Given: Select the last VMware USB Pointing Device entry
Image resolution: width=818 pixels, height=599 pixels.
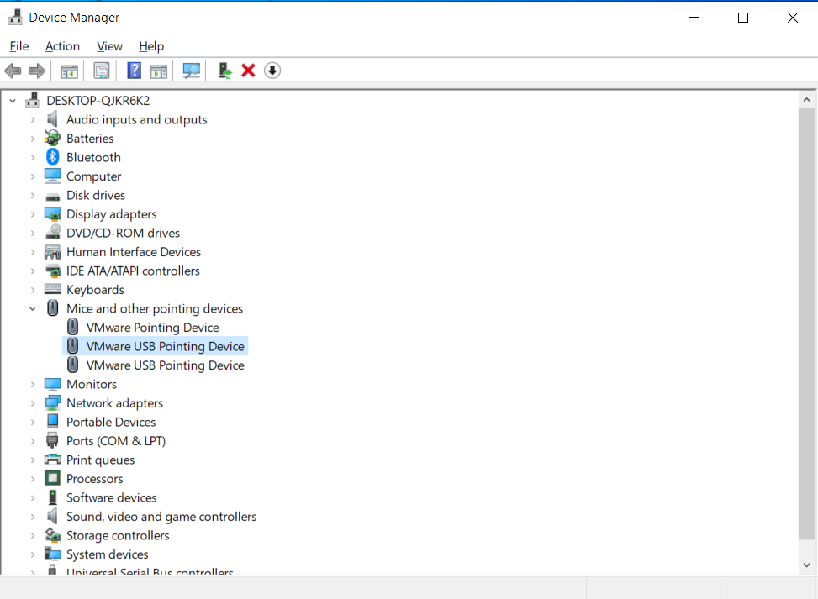Looking at the screenshot, I should click(x=165, y=365).
